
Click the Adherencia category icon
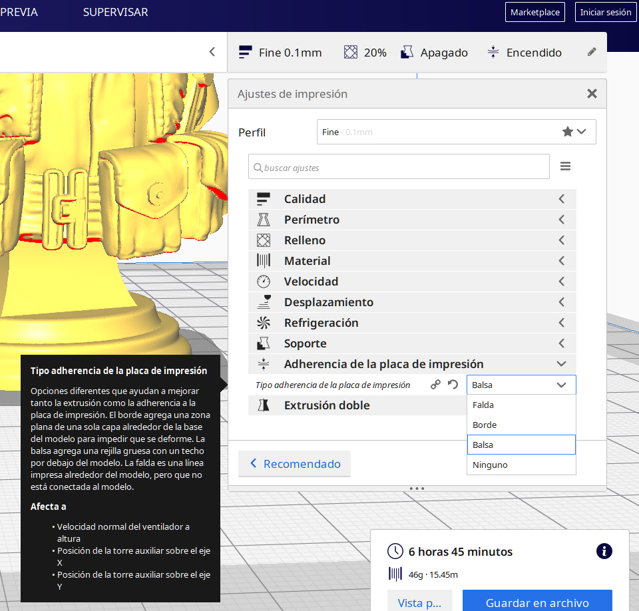click(x=264, y=364)
